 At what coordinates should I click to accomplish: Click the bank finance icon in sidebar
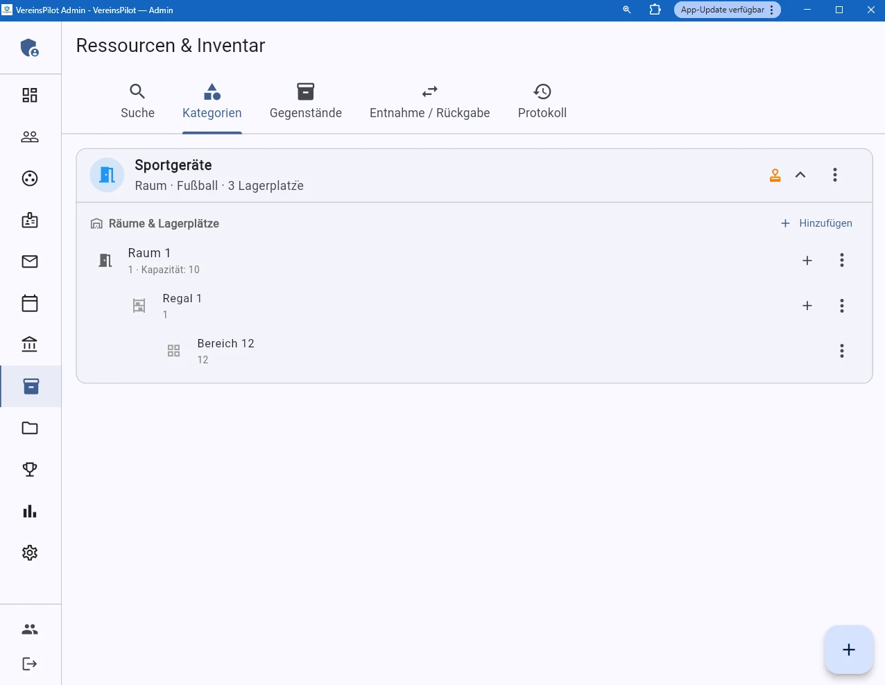[x=30, y=345]
